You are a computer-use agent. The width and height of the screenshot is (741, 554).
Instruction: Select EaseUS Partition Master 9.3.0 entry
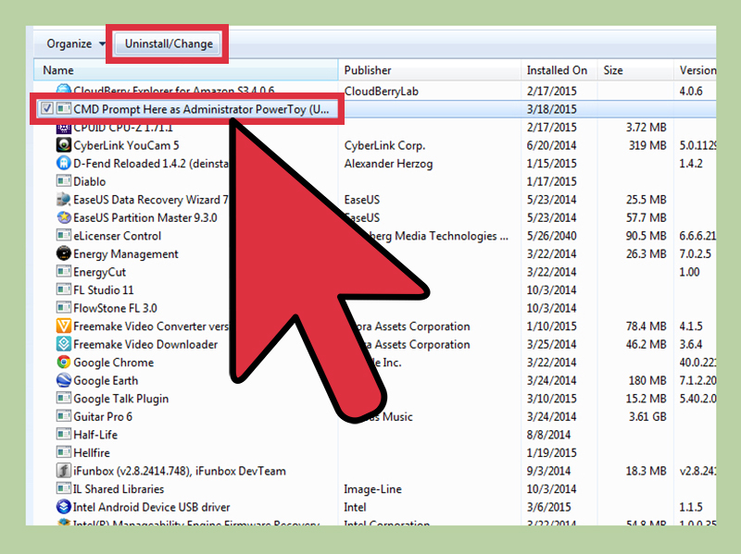(145, 218)
